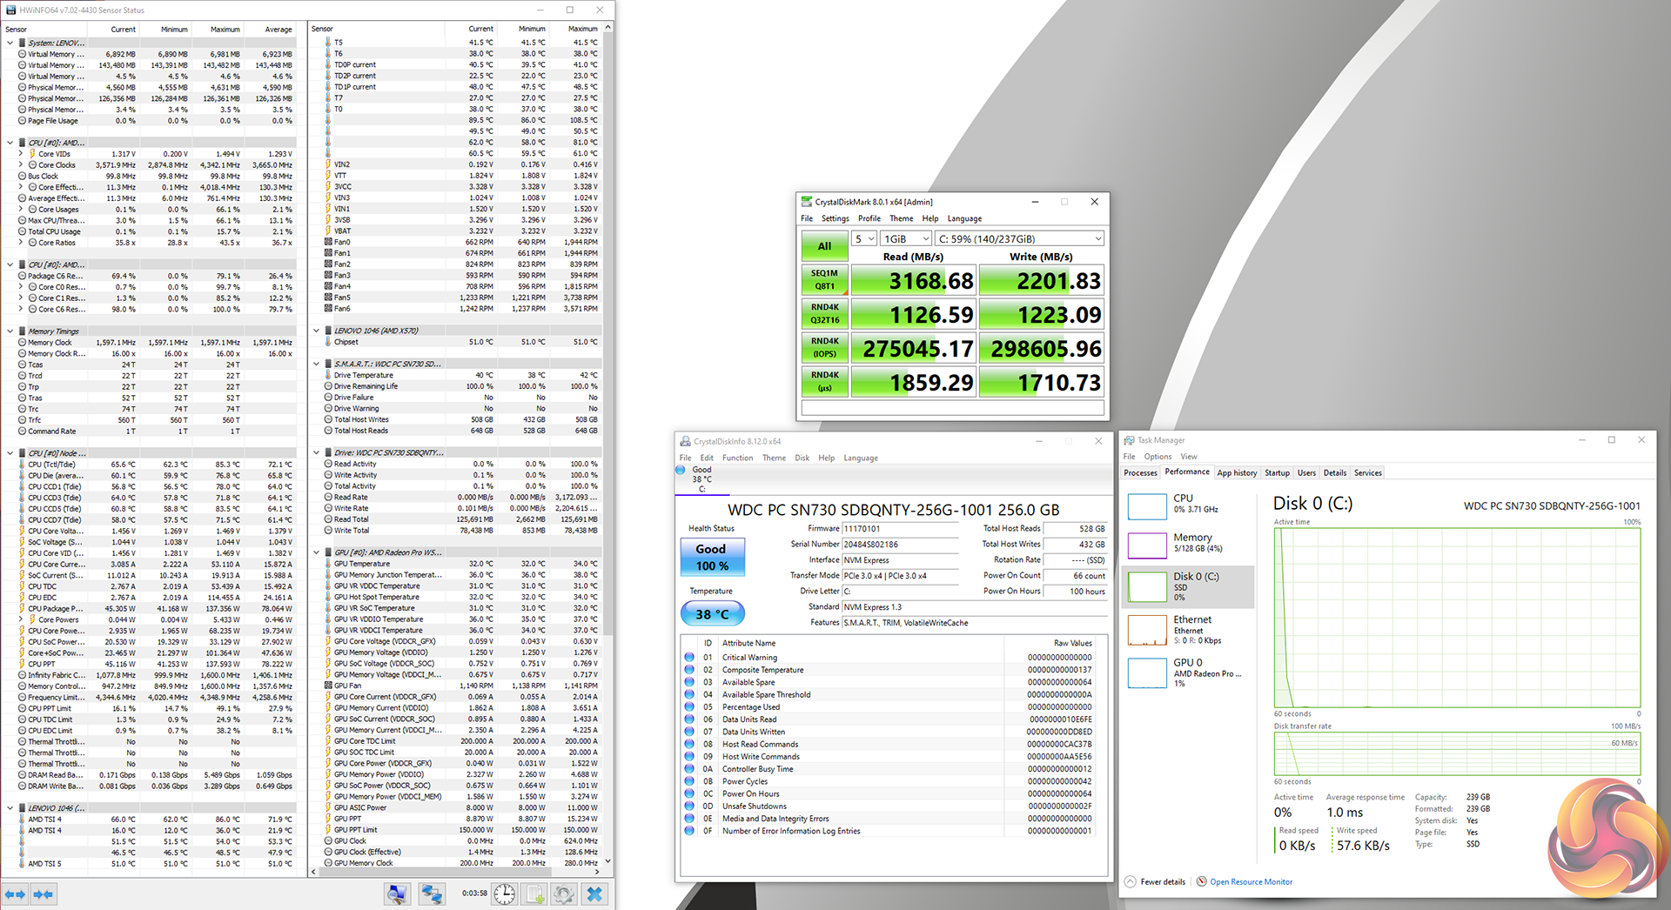This screenshot has width=1671, height=910.
Task: Open the Function menu in CrystalDiskInfo
Action: (x=737, y=458)
